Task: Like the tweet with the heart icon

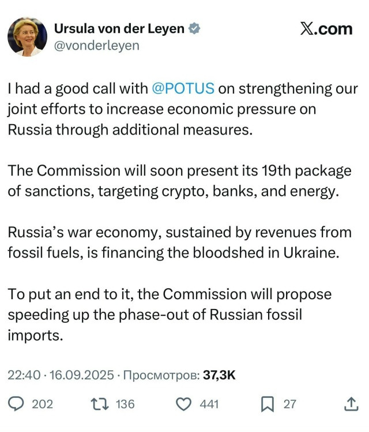Action: [x=183, y=404]
